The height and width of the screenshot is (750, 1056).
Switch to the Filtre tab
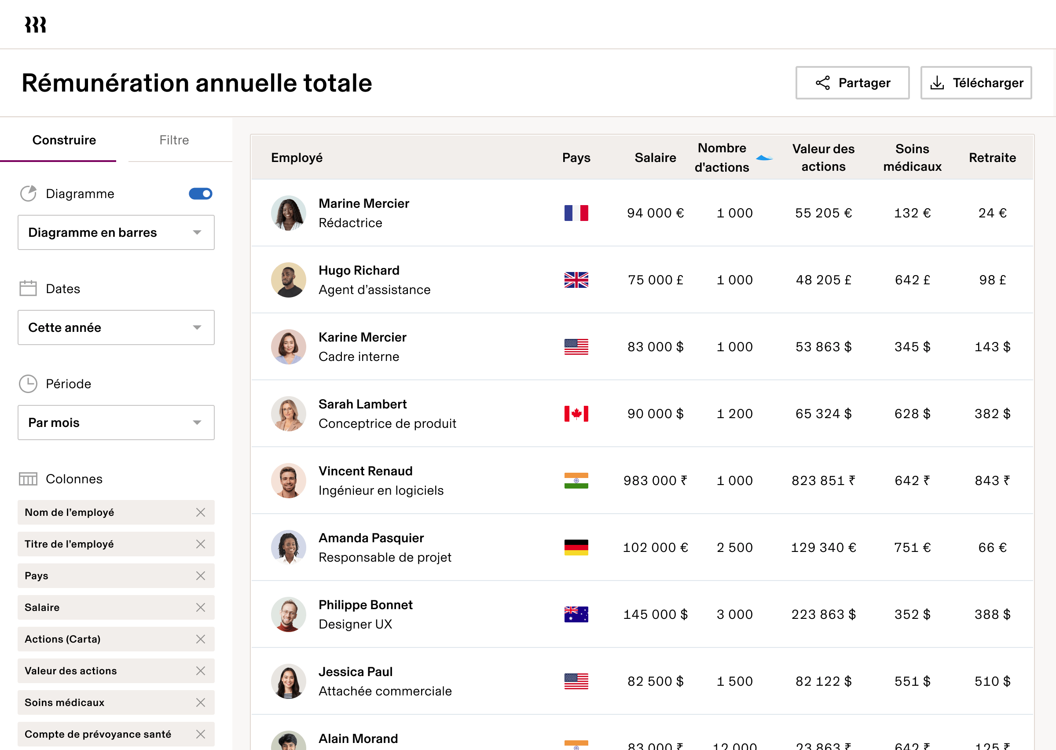pos(174,140)
